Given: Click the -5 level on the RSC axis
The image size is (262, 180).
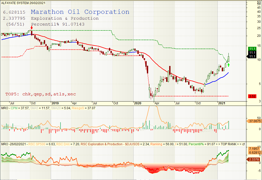Looking at the screenshot, I should 259,171.
